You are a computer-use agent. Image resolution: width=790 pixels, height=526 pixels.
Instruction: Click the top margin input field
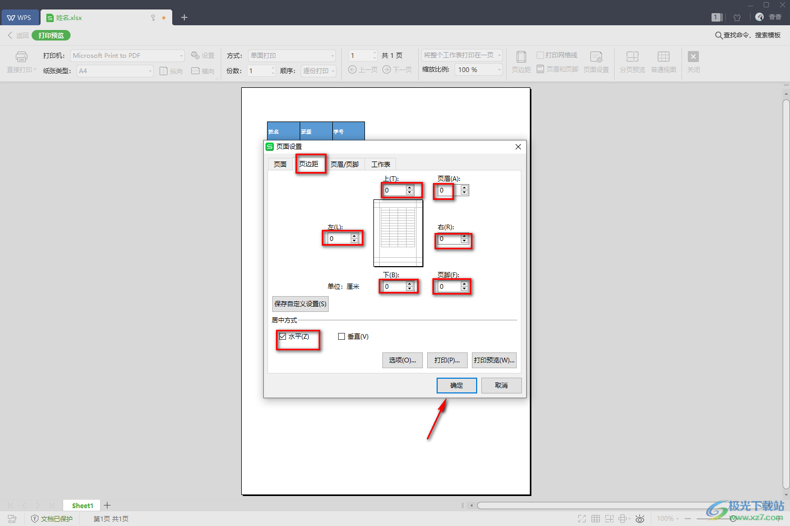pos(394,190)
